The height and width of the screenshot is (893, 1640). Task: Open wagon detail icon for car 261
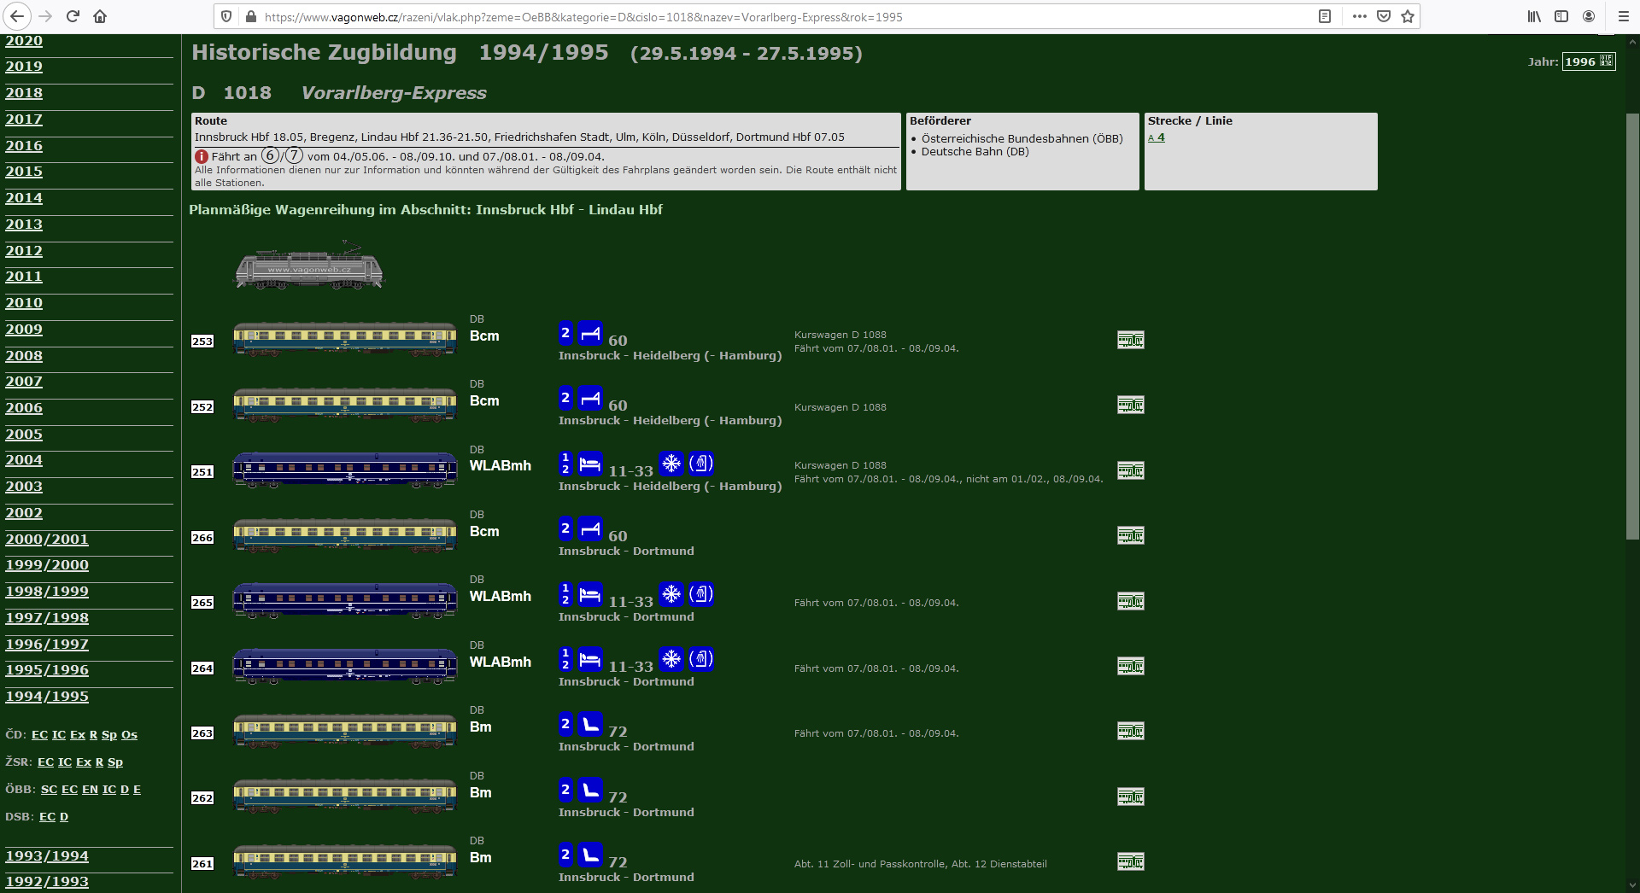(x=1130, y=861)
